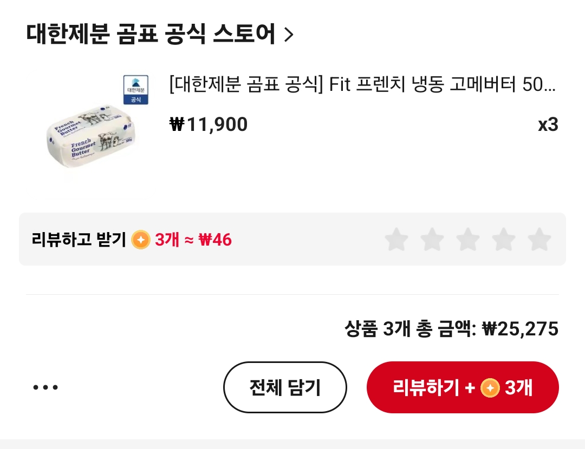Select the third rating star
This screenshot has height=449, width=585.
pyautogui.click(x=468, y=240)
